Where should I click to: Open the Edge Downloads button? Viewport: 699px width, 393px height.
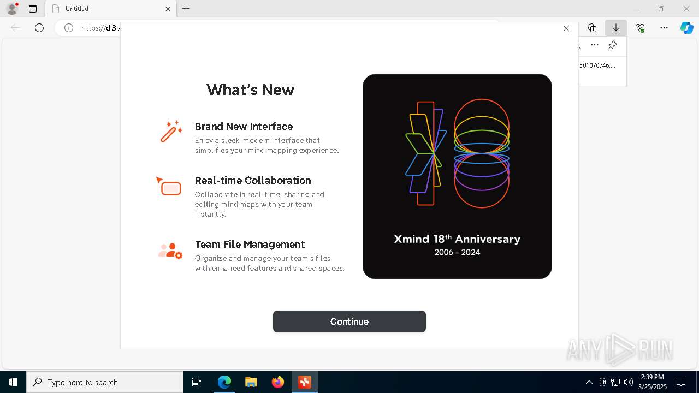point(616,28)
